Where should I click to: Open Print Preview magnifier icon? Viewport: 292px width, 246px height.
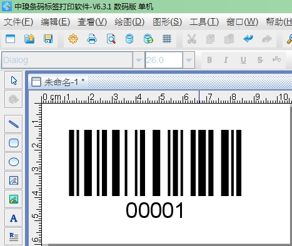click(x=111, y=39)
